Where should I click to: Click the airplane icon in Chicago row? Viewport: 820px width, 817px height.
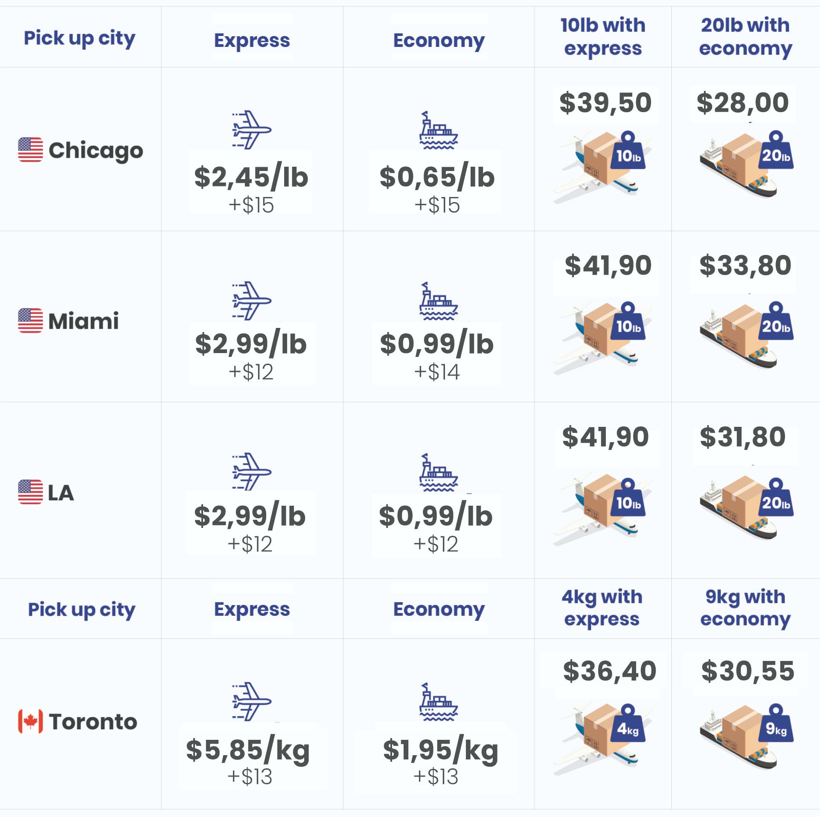[x=251, y=130]
